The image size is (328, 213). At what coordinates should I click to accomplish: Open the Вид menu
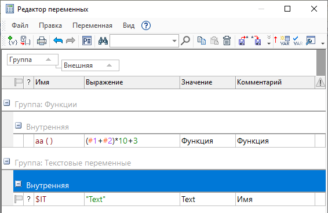click(129, 25)
